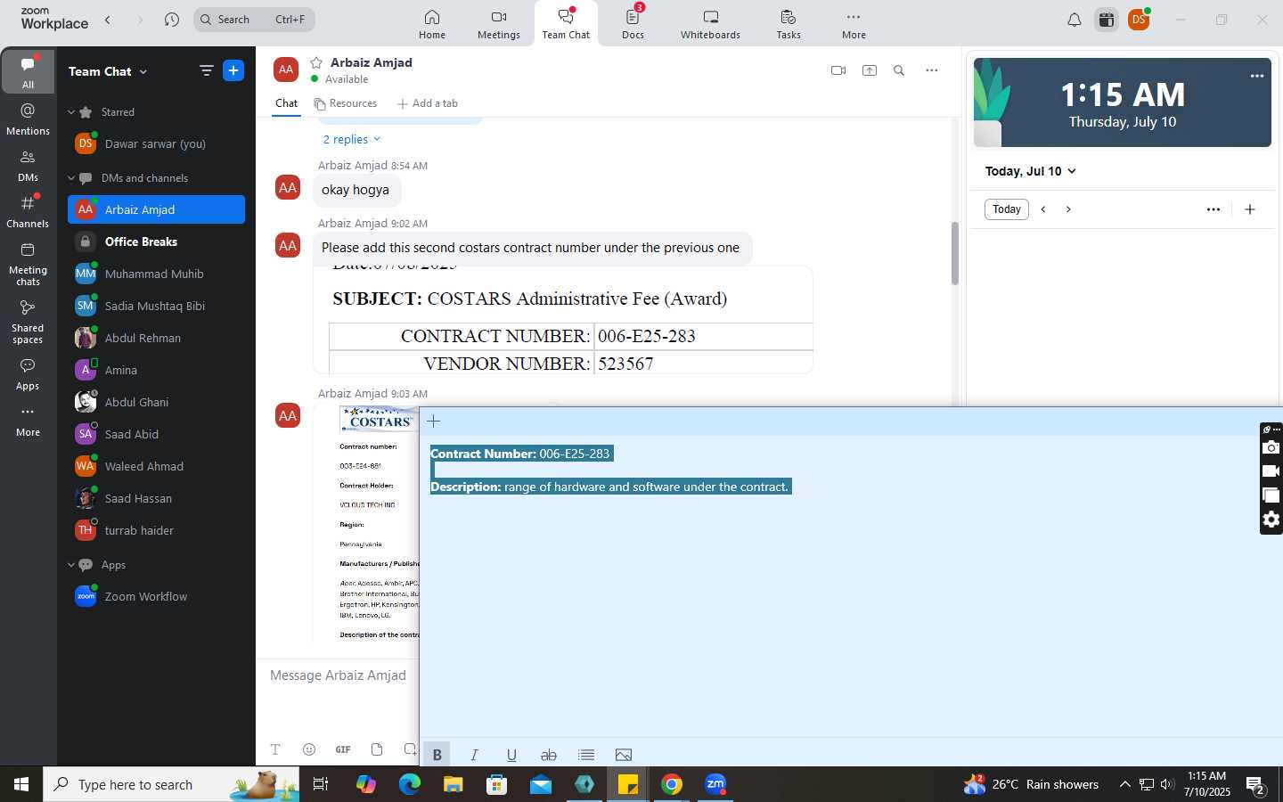Switch to the Resources tab
This screenshot has width=1283, height=802.
point(346,103)
